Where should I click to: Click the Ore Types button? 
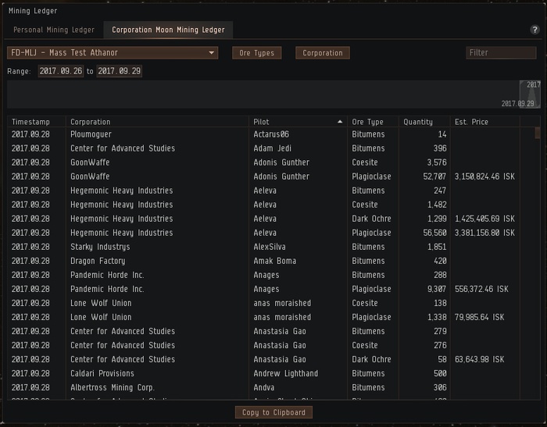(257, 53)
